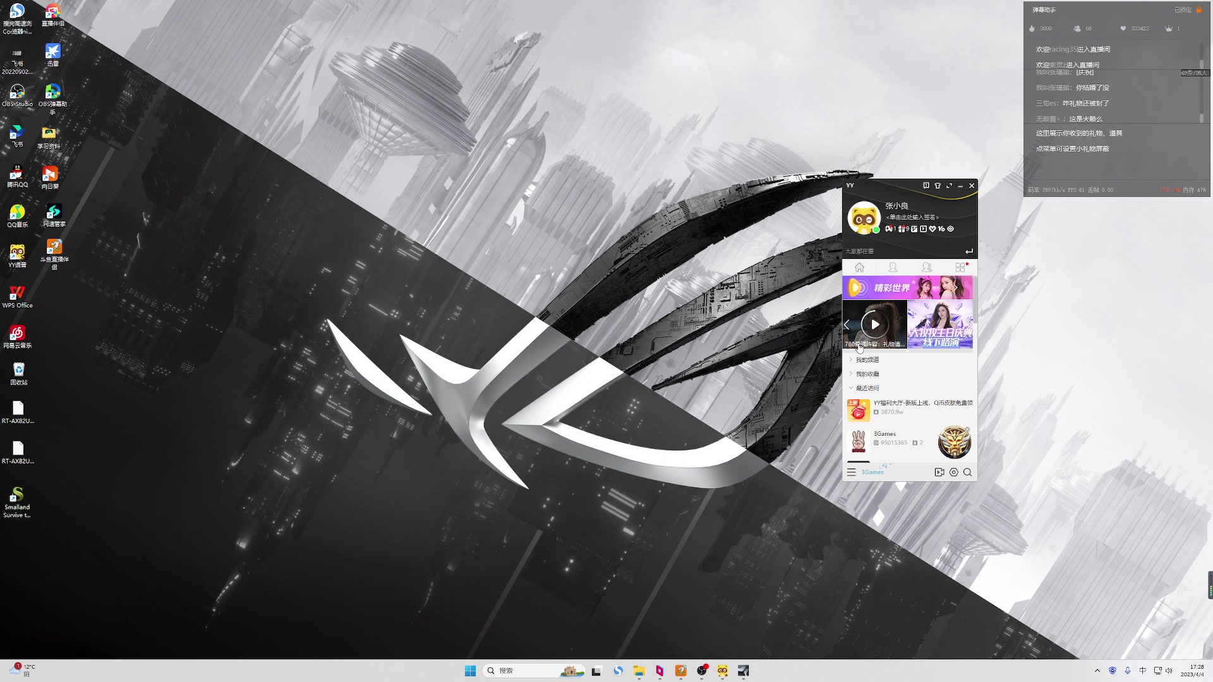The width and height of the screenshot is (1213, 682).
Task: Open the game controller badge icon in YY profile
Action: click(x=889, y=229)
